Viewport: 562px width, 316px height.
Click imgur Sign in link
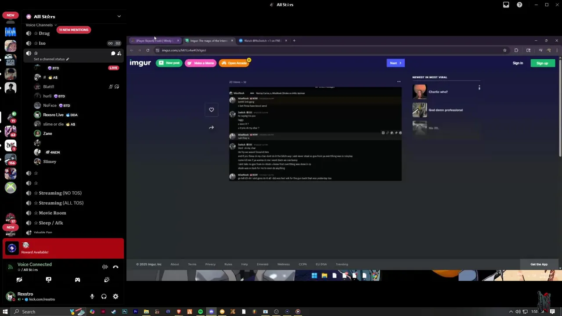click(x=518, y=63)
